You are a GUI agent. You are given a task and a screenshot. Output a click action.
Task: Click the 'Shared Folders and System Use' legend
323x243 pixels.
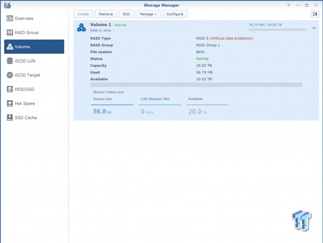pyautogui.click(x=108, y=95)
